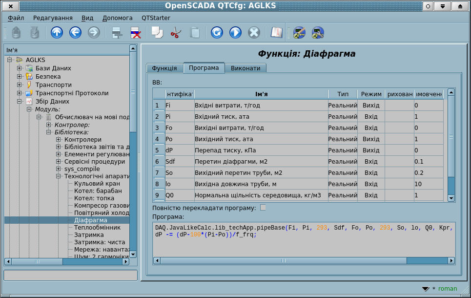The height and width of the screenshot is (298, 471).
Task: Click the Up navigation arrow icon
Action: [x=57, y=33]
